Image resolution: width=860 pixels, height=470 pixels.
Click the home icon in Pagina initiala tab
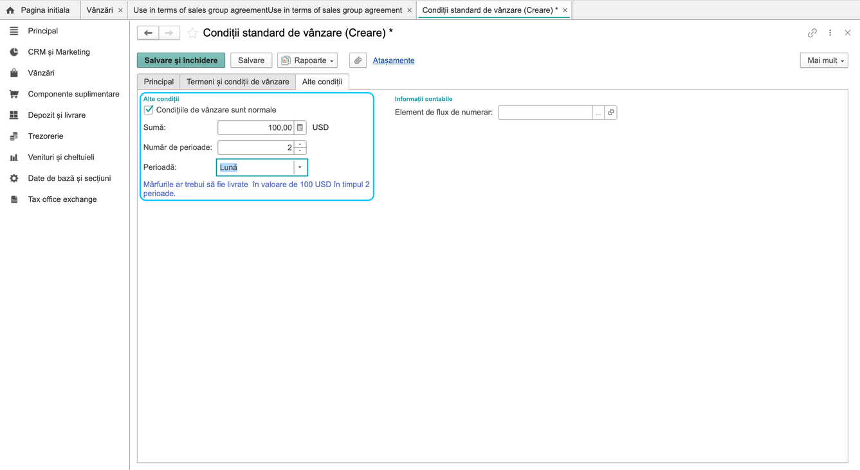point(10,10)
